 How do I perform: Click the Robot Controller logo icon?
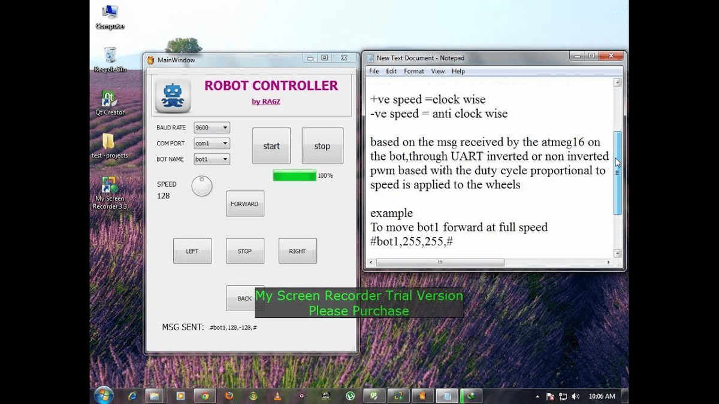[x=172, y=94]
